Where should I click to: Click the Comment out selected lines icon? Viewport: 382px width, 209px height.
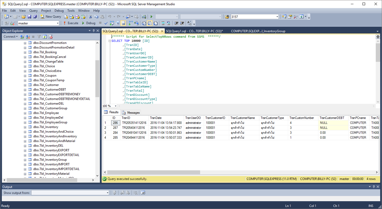[163, 23]
